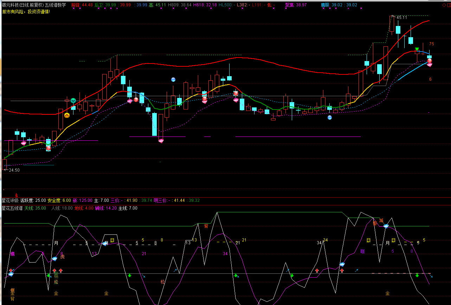Image resolution: width=451 pixels, height=305 pixels.
Task: Select the red up-arrow marker left of 34 label
Action: click(x=317, y=271)
